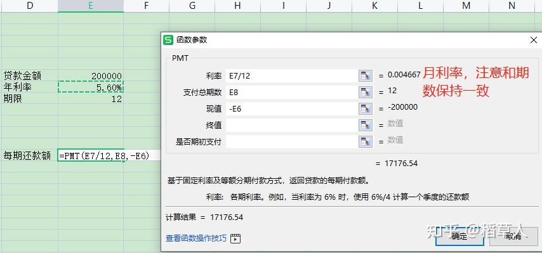Click range selector icon for 终值 field
542x253 pixels.
(x=366, y=125)
